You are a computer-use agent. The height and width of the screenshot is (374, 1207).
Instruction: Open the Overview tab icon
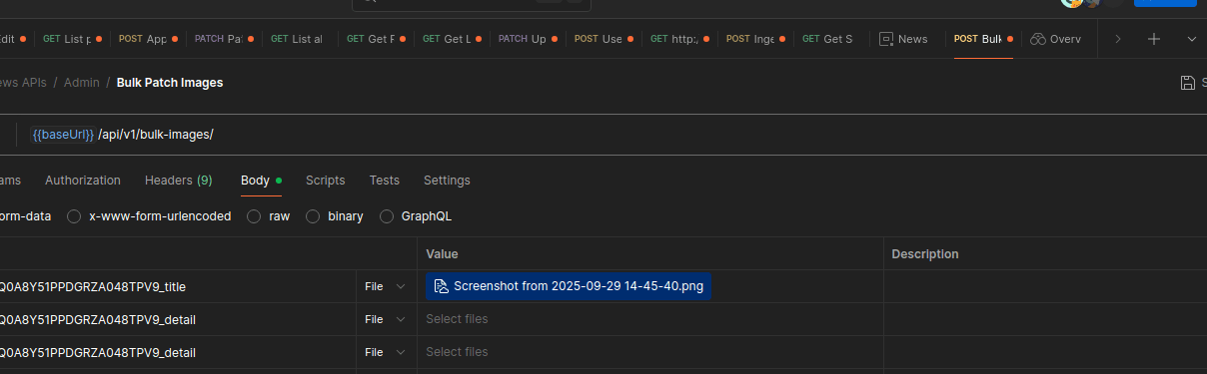pos(1037,39)
